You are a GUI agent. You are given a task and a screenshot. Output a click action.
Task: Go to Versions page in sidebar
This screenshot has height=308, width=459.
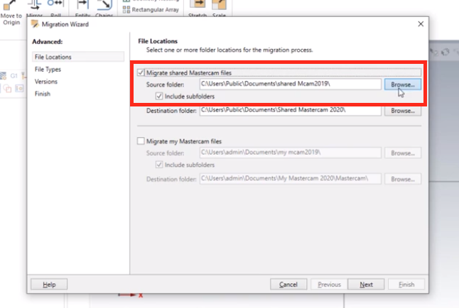click(x=46, y=82)
